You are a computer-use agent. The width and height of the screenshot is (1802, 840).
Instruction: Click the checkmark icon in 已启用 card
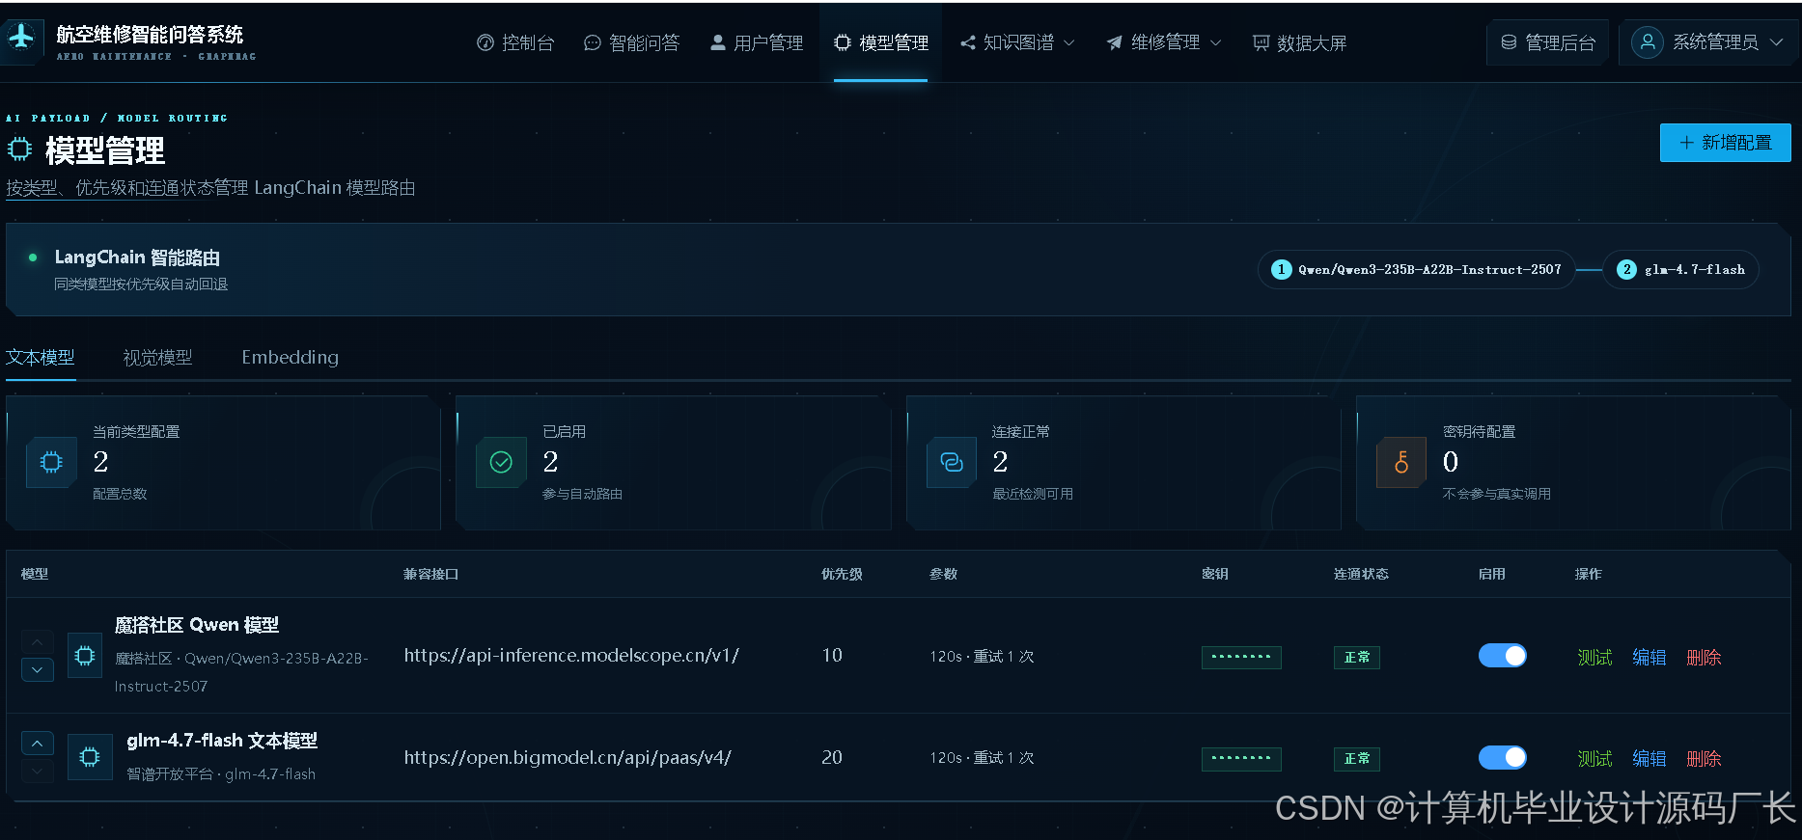pyautogui.click(x=502, y=463)
